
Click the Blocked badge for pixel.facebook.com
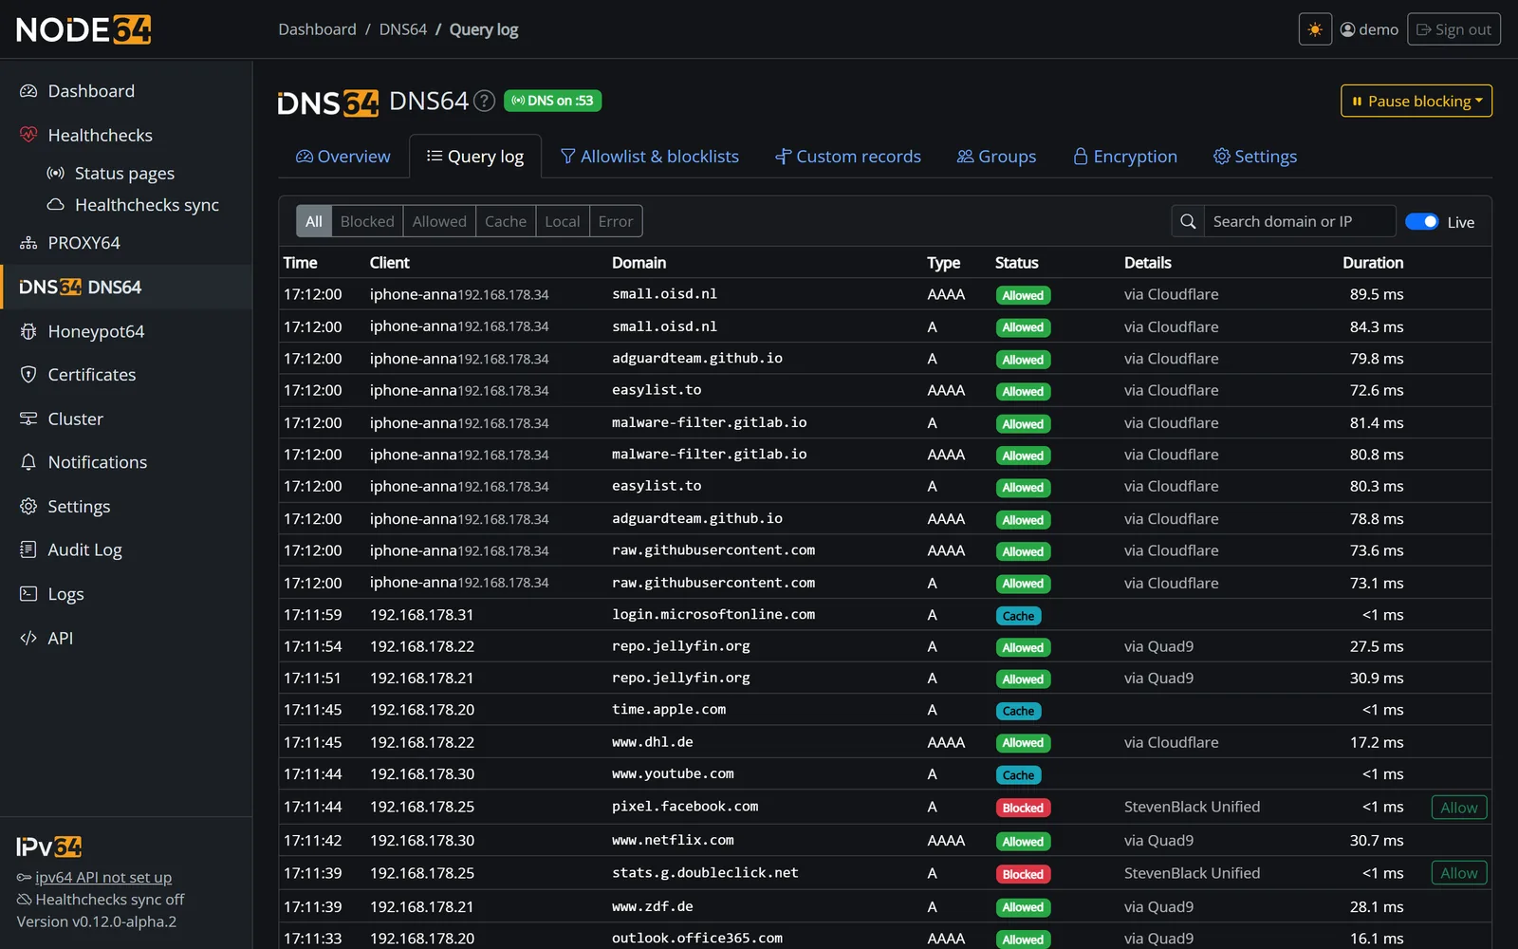[x=1023, y=808]
